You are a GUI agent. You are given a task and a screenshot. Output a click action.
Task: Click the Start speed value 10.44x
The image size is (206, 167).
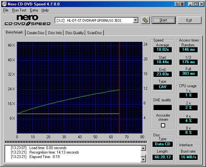pos(163,62)
